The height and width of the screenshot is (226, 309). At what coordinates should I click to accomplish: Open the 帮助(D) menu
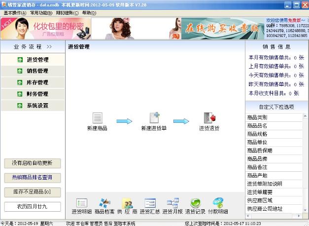89,13
